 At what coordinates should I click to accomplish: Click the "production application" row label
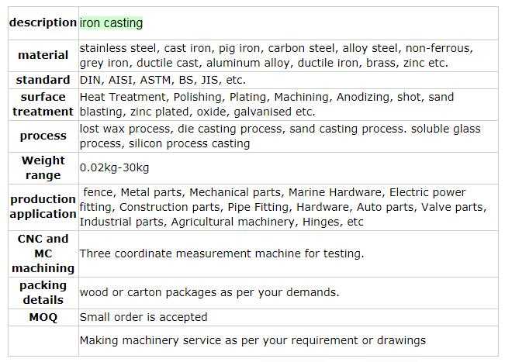(43, 207)
